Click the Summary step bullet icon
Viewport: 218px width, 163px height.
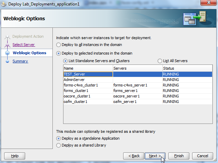coord(7,61)
